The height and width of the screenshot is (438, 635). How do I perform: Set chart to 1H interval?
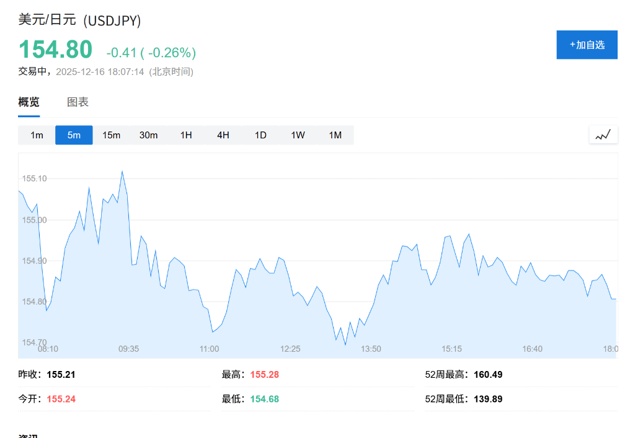(186, 135)
